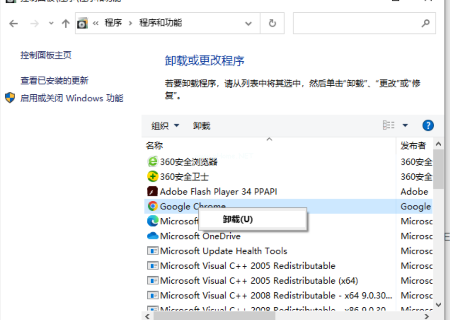This screenshot has width=453, height=320.
Task: Click the Microsoft OneDrive cloud icon
Action: pos(152,236)
